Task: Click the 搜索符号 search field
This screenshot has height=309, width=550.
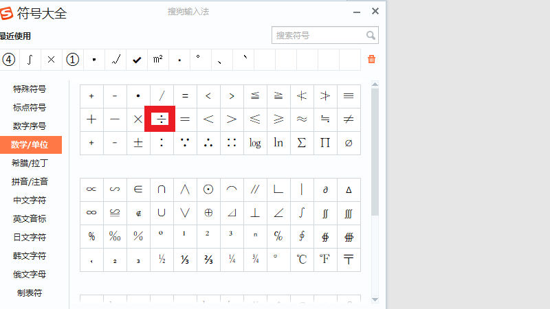Action: 318,35
